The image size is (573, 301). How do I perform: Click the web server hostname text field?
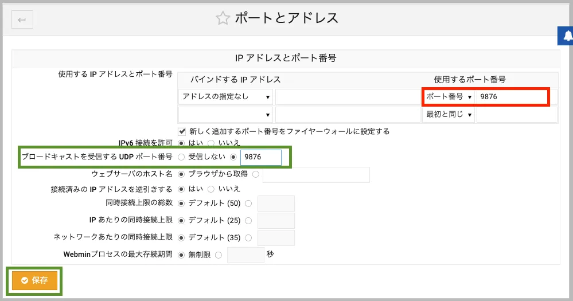point(316,174)
